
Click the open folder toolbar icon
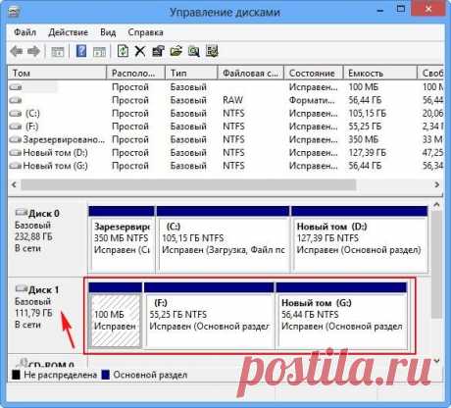(175, 51)
